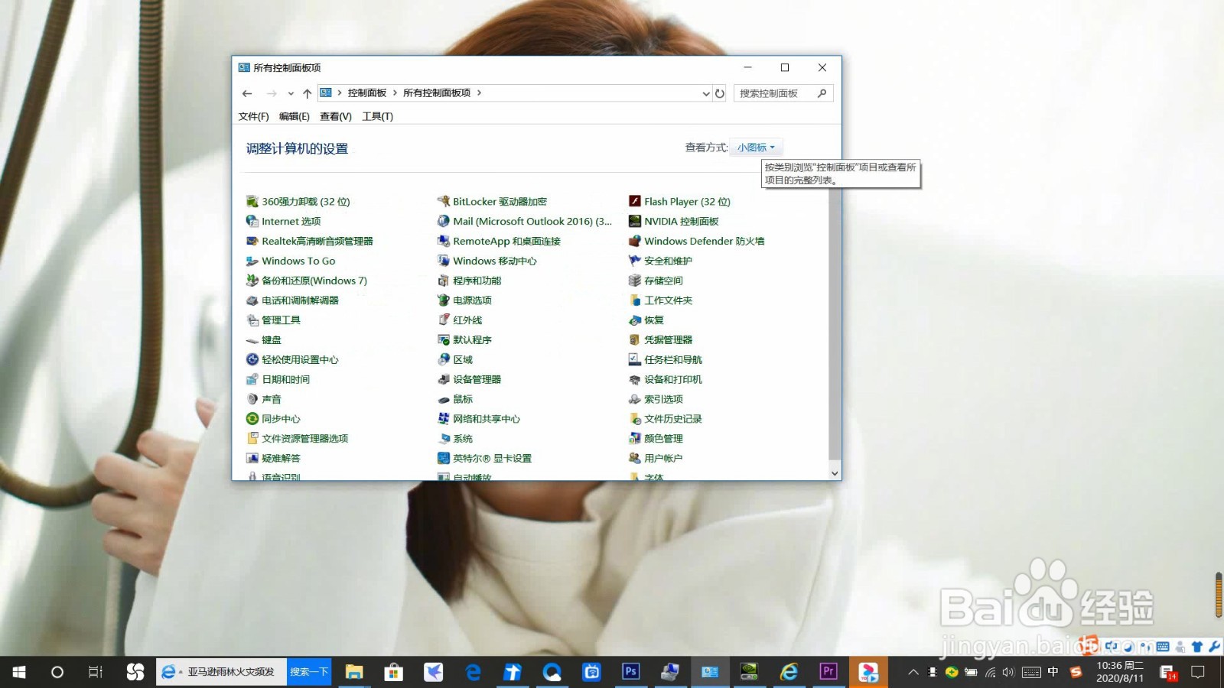Screen dimensions: 1224x688
Task: Click the BitLocker 驱动器加密 icon
Action: tap(443, 202)
